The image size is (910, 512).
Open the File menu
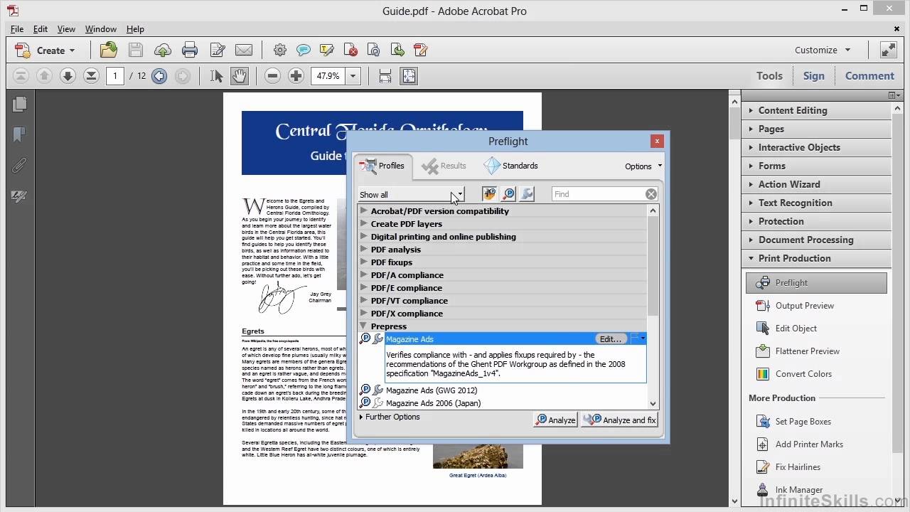pos(17,29)
